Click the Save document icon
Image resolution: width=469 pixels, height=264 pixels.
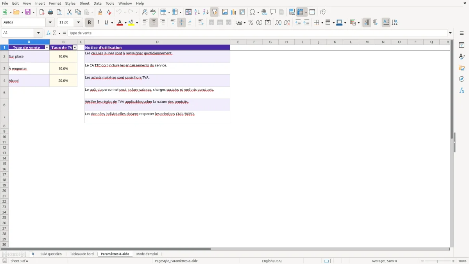click(x=28, y=12)
